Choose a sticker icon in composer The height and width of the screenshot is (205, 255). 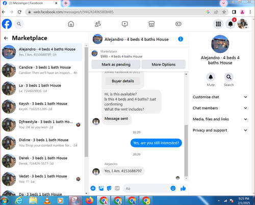tap(109, 188)
